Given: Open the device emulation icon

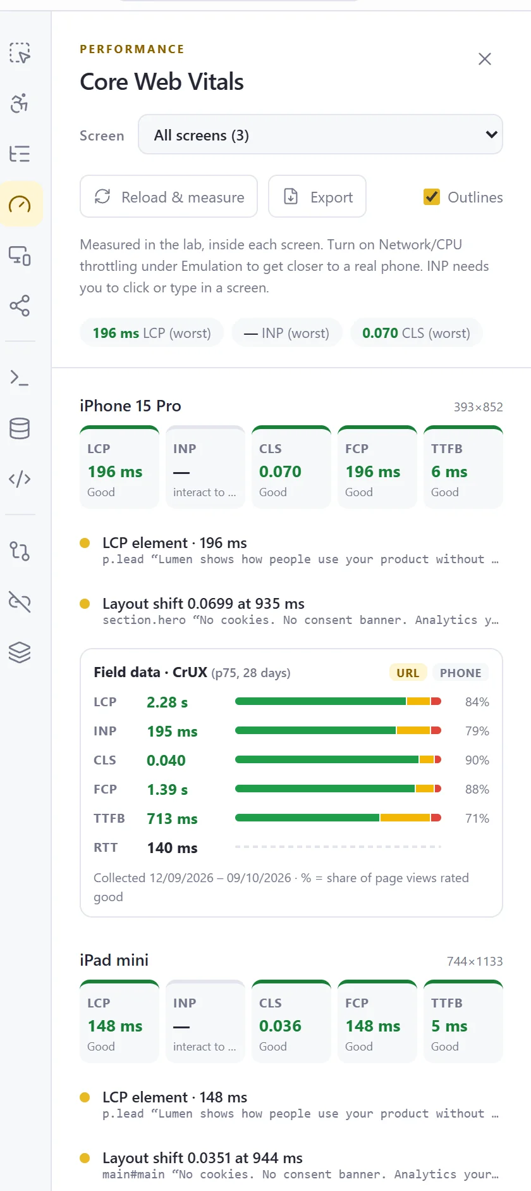Looking at the screenshot, I should pyautogui.click(x=20, y=255).
